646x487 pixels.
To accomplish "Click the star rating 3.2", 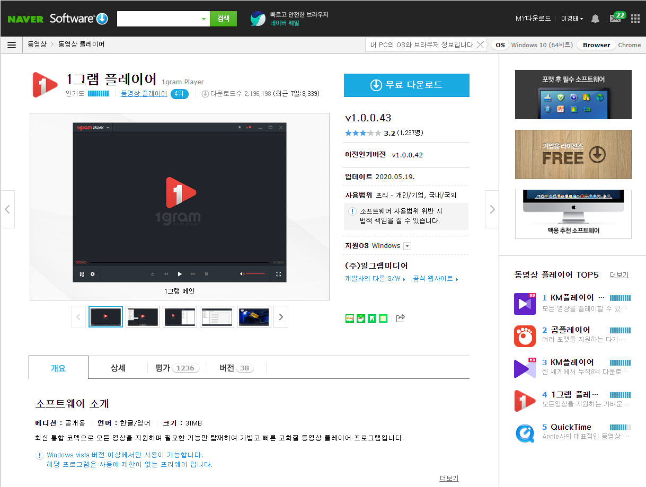I will click(x=363, y=133).
